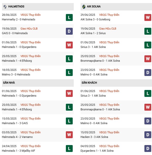Click the L badge for Halmstads 1 - 3 Mjallby AIF
The image size is (152, 155).
pyautogui.click(x=69, y=149)
